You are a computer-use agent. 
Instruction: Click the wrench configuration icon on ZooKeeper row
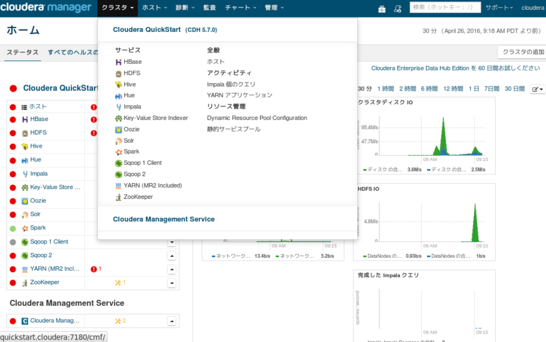tap(118, 282)
